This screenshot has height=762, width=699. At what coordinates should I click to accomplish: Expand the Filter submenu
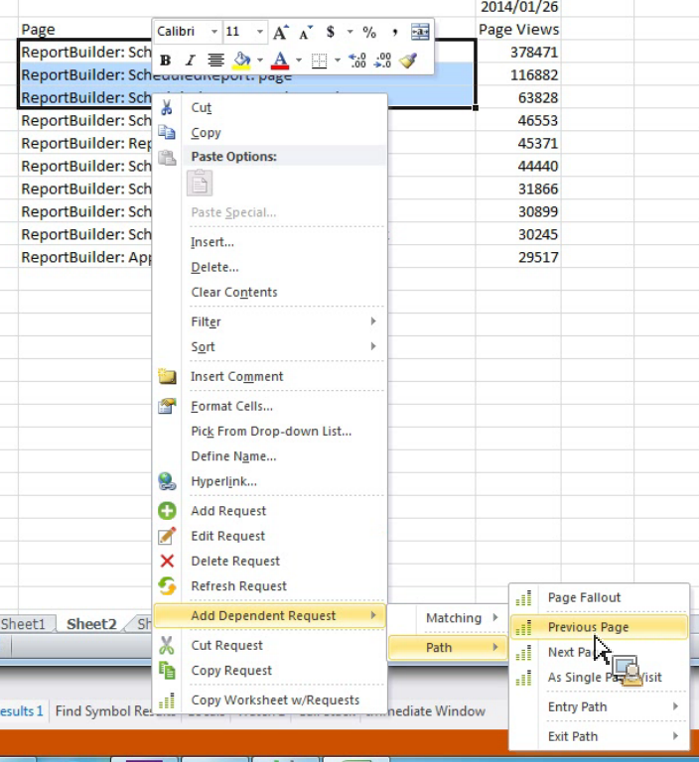270,321
